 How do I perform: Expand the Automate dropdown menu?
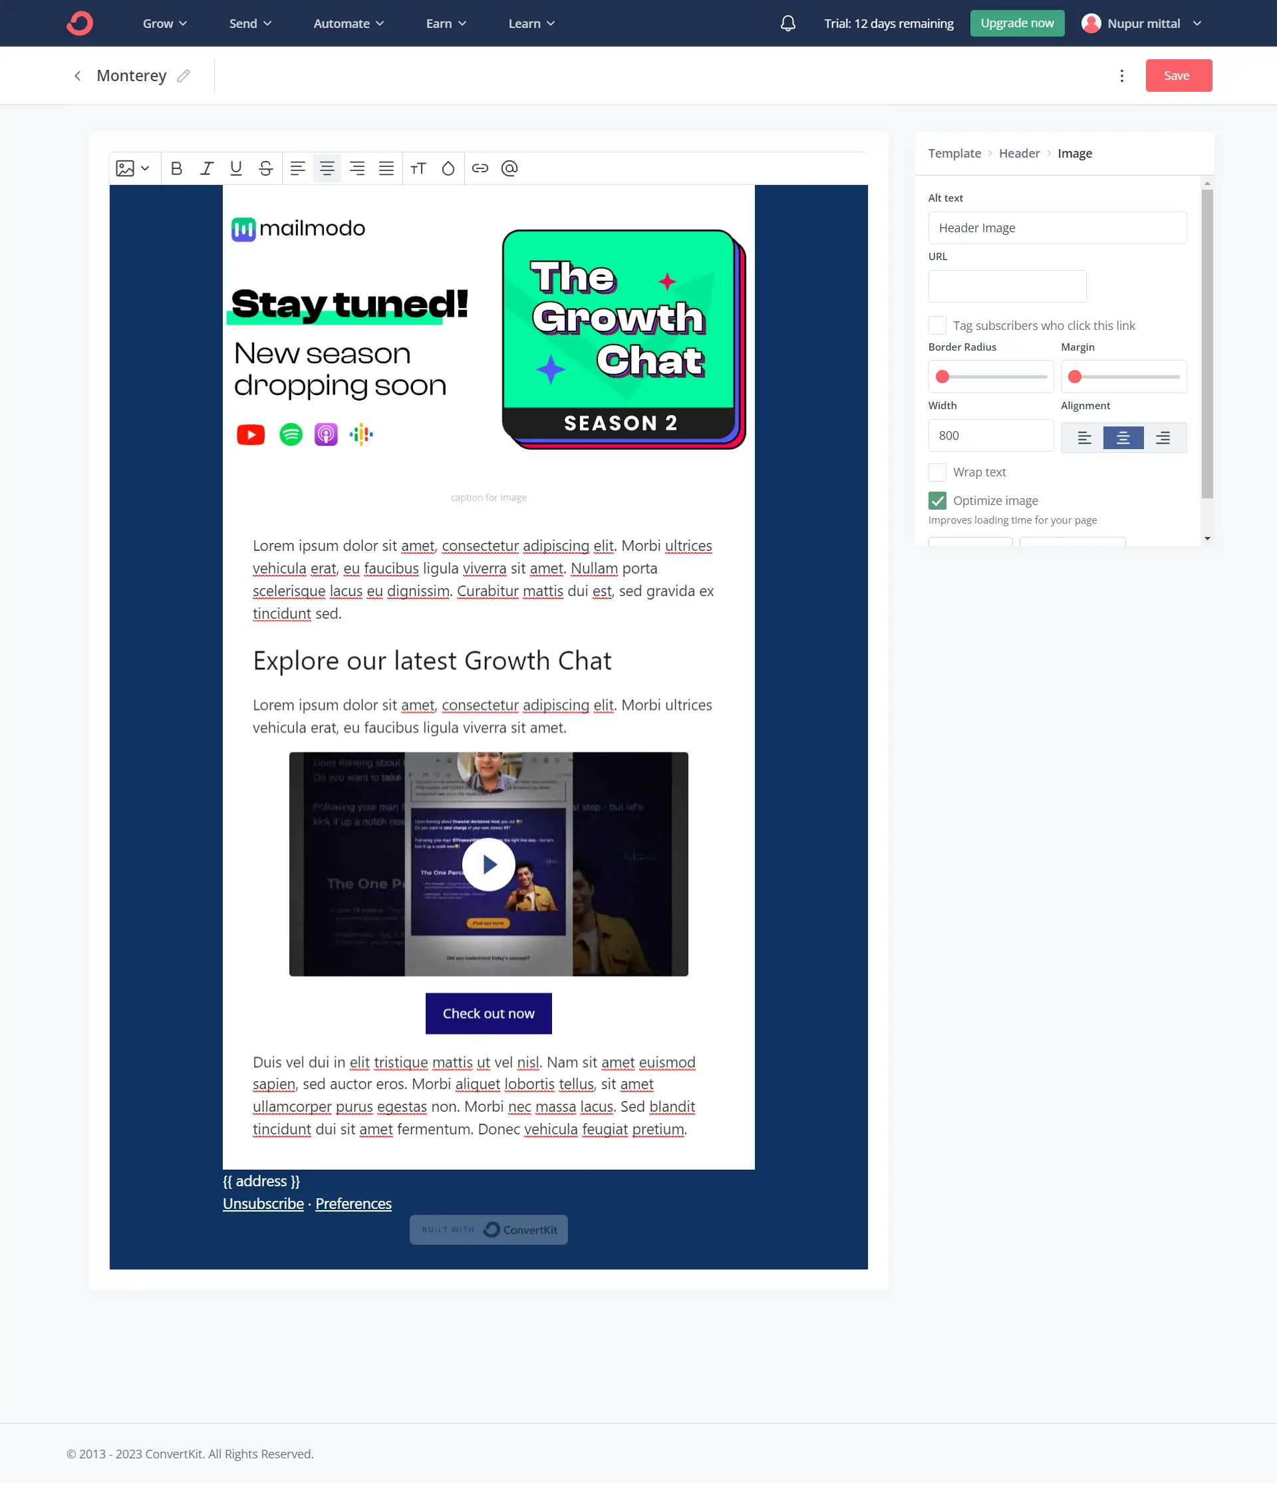[347, 23]
